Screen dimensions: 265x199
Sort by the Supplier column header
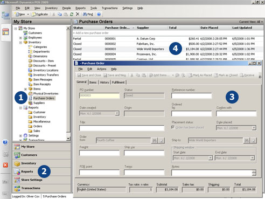pyautogui.click(x=151, y=28)
